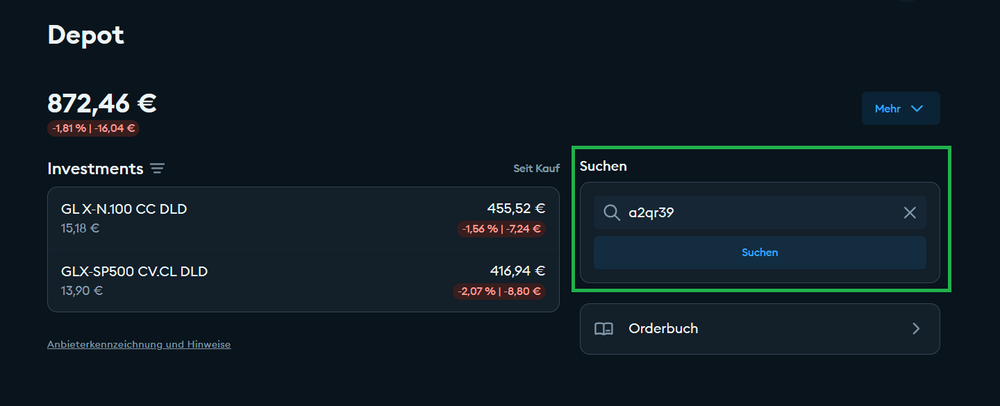Click the -2,07 % badge of GLX-SP500

coord(499,291)
